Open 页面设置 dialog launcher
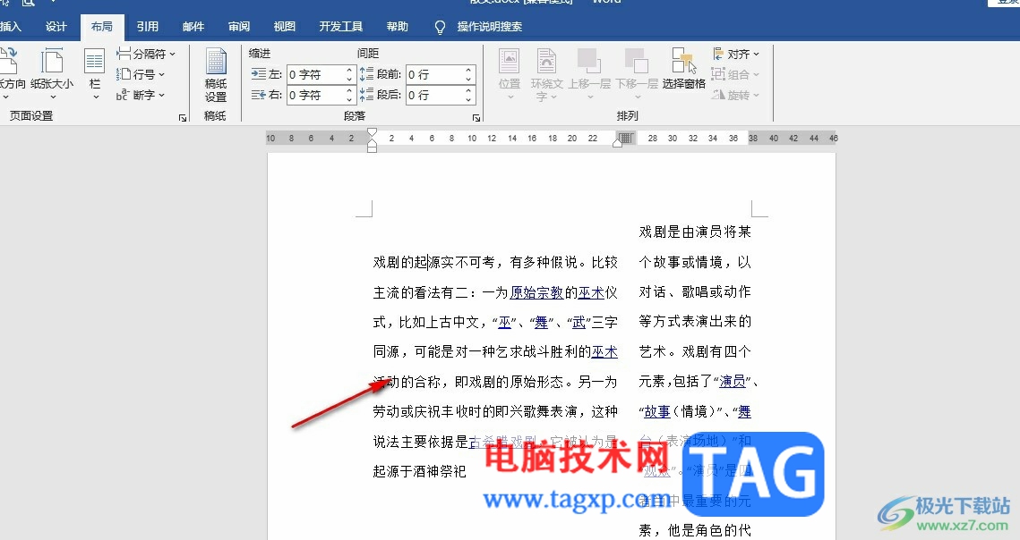 pyautogui.click(x=182, y=118)
